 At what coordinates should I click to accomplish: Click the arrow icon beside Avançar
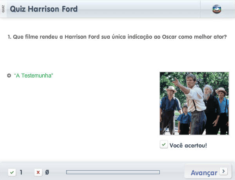click(224, 171)
